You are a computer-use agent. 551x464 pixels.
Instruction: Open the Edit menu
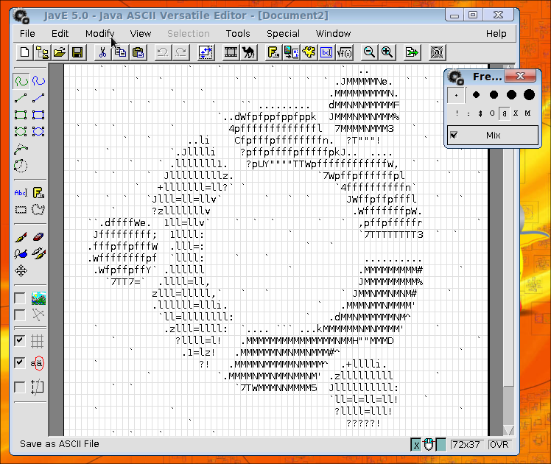tap(60, 34)
